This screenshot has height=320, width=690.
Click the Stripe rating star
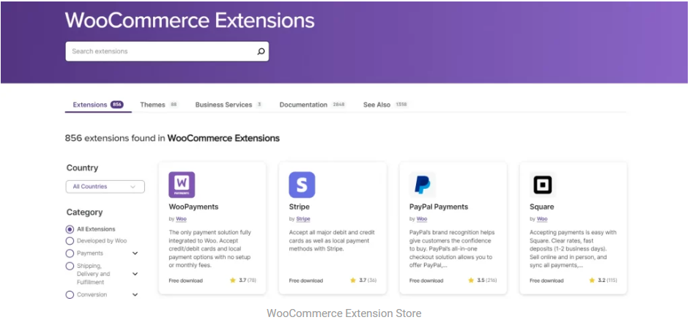click(353, 280)
